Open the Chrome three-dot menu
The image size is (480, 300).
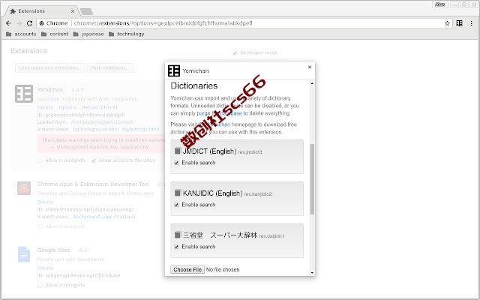pyautogui.click(x=471, y=23)
